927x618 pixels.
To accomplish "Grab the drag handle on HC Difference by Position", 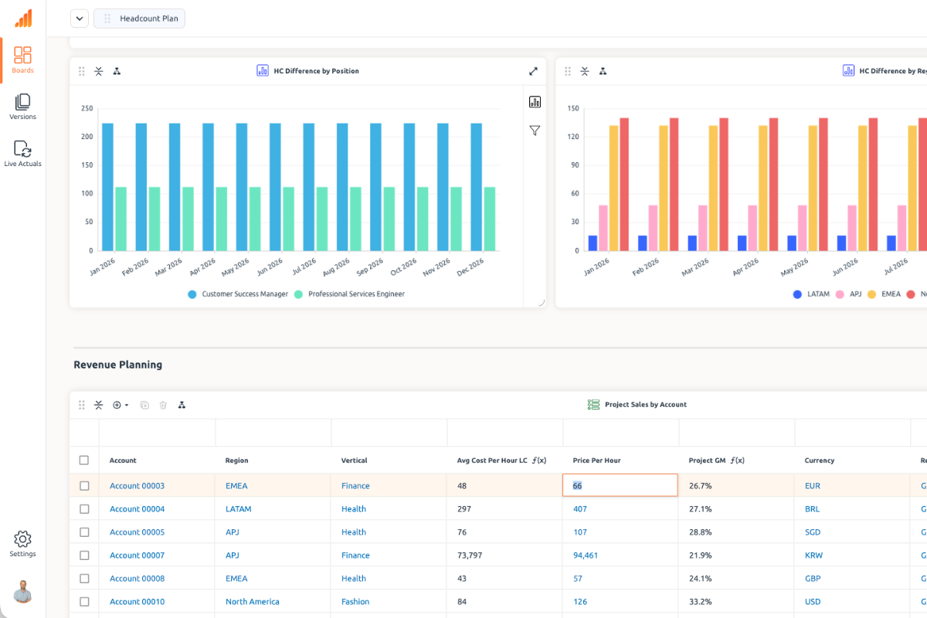I will (x=82, y=71).
